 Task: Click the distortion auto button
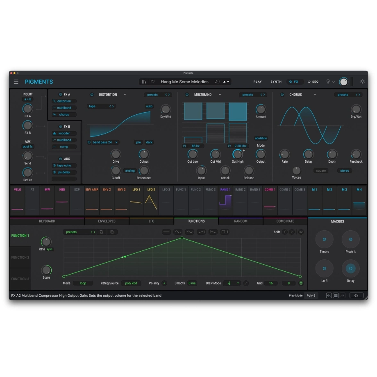[x=149, y=106]
